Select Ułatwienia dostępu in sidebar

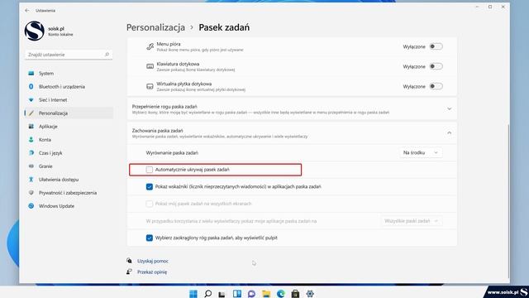tap(69, 180)
